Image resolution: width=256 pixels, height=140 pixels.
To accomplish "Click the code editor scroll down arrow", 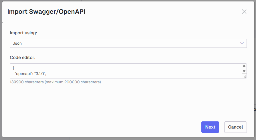I will [244, 71].
